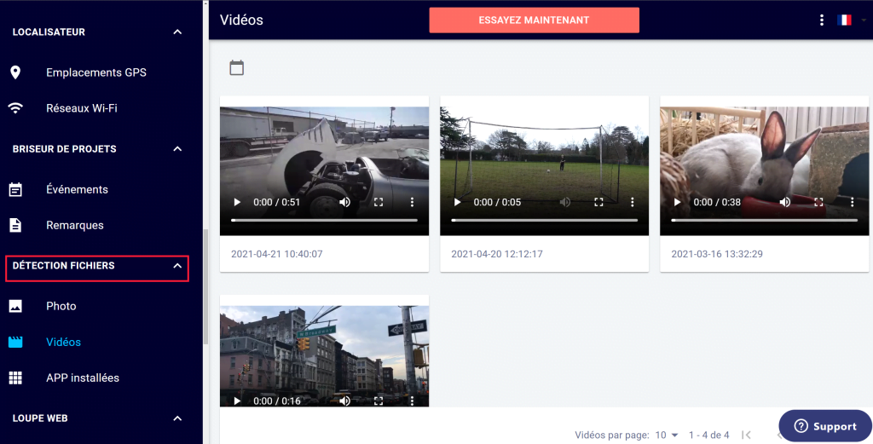Click the GPS location pin icon
The height and width of the screenshot is (444, 873).
(x=15, y=72)
